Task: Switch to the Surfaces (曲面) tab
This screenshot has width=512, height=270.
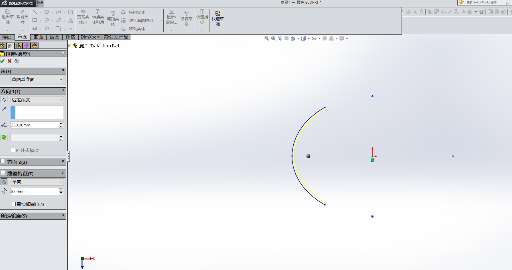Action: [38, 37]
